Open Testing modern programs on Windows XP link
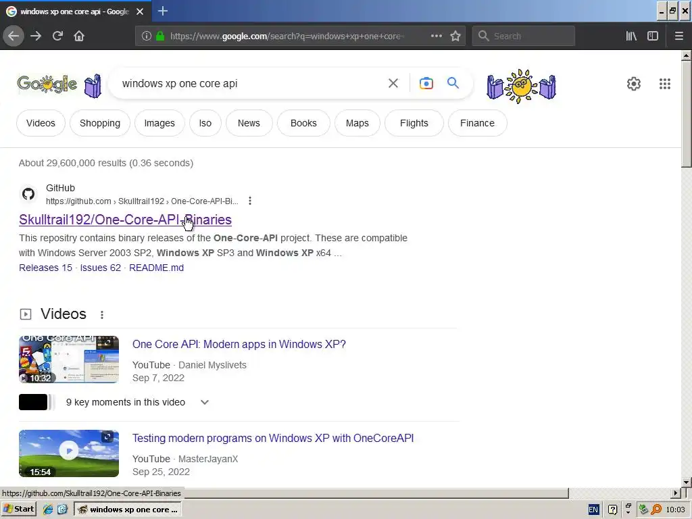The image size is (692, 519). [273, 438]
